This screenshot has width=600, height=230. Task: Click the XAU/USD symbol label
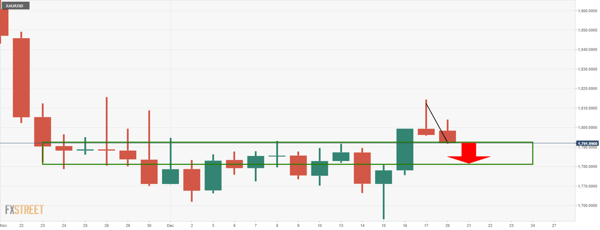pyautogui.click(x=15, y=6)
